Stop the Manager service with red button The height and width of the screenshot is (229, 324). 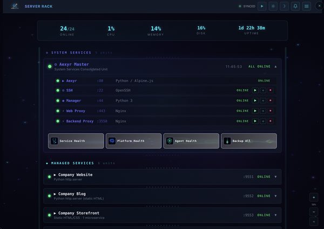tap(271, 100)
